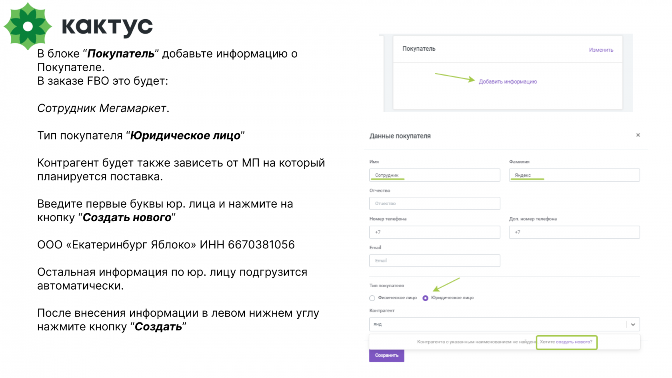672x378 pixels.
Task: Select the Физическое лицо radio button
Action: pos(372,298)
